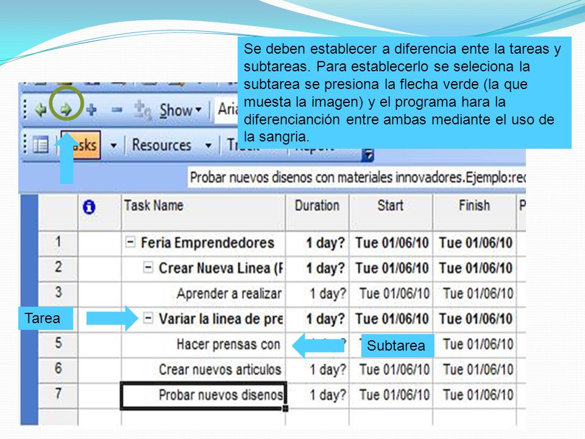Select row header number 2
585x439 pixels.
coord(58,268)
